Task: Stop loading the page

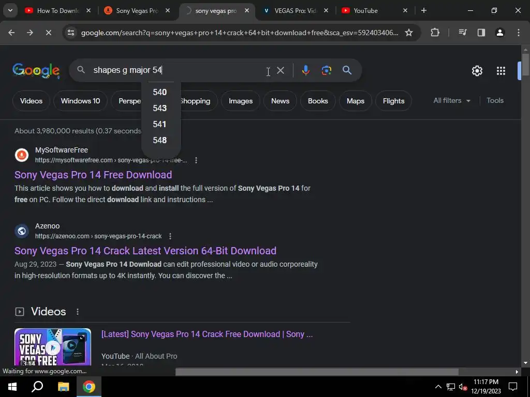Action: coord(48,33)
